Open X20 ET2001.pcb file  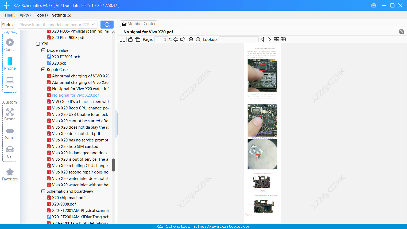point(66,57)
